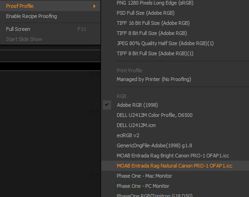This screenshot has width=249, height=197.
Task: Select Managed by Printer (No Proofing)
Action: (x=175, y=79)
